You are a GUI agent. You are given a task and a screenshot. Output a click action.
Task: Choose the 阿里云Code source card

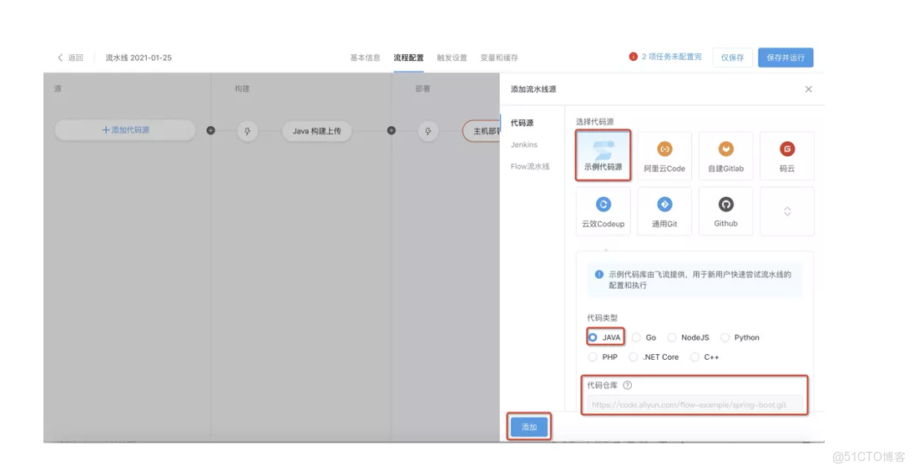point(664,155)
